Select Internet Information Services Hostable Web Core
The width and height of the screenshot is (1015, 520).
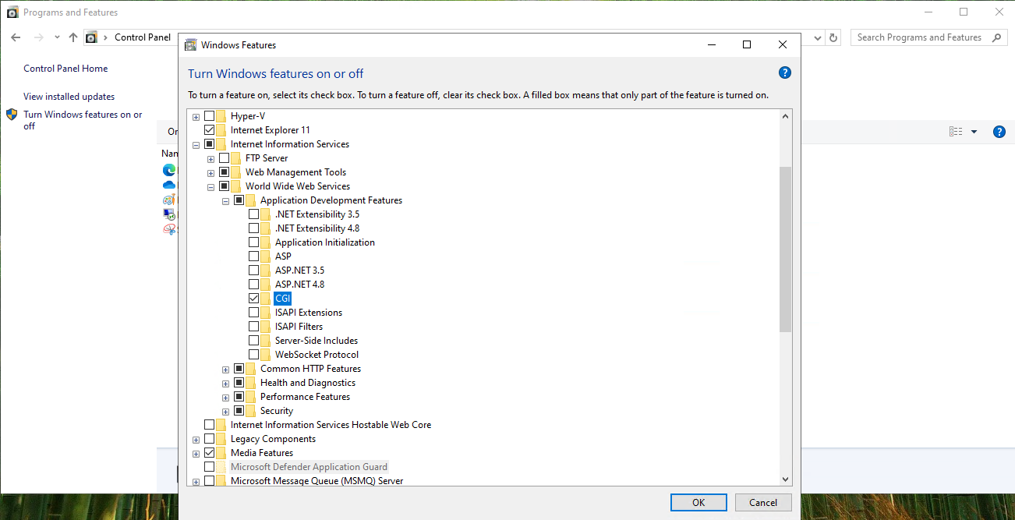click(x=331, y=425)
